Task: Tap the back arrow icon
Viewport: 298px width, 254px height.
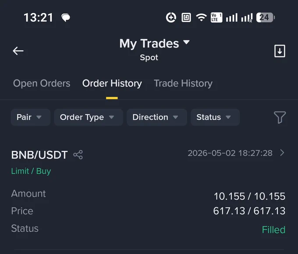Action: click(x=18, y=51)
